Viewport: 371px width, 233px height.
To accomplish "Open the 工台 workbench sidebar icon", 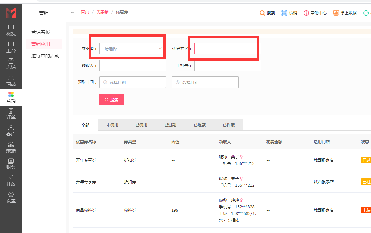I will coord(11,47).
